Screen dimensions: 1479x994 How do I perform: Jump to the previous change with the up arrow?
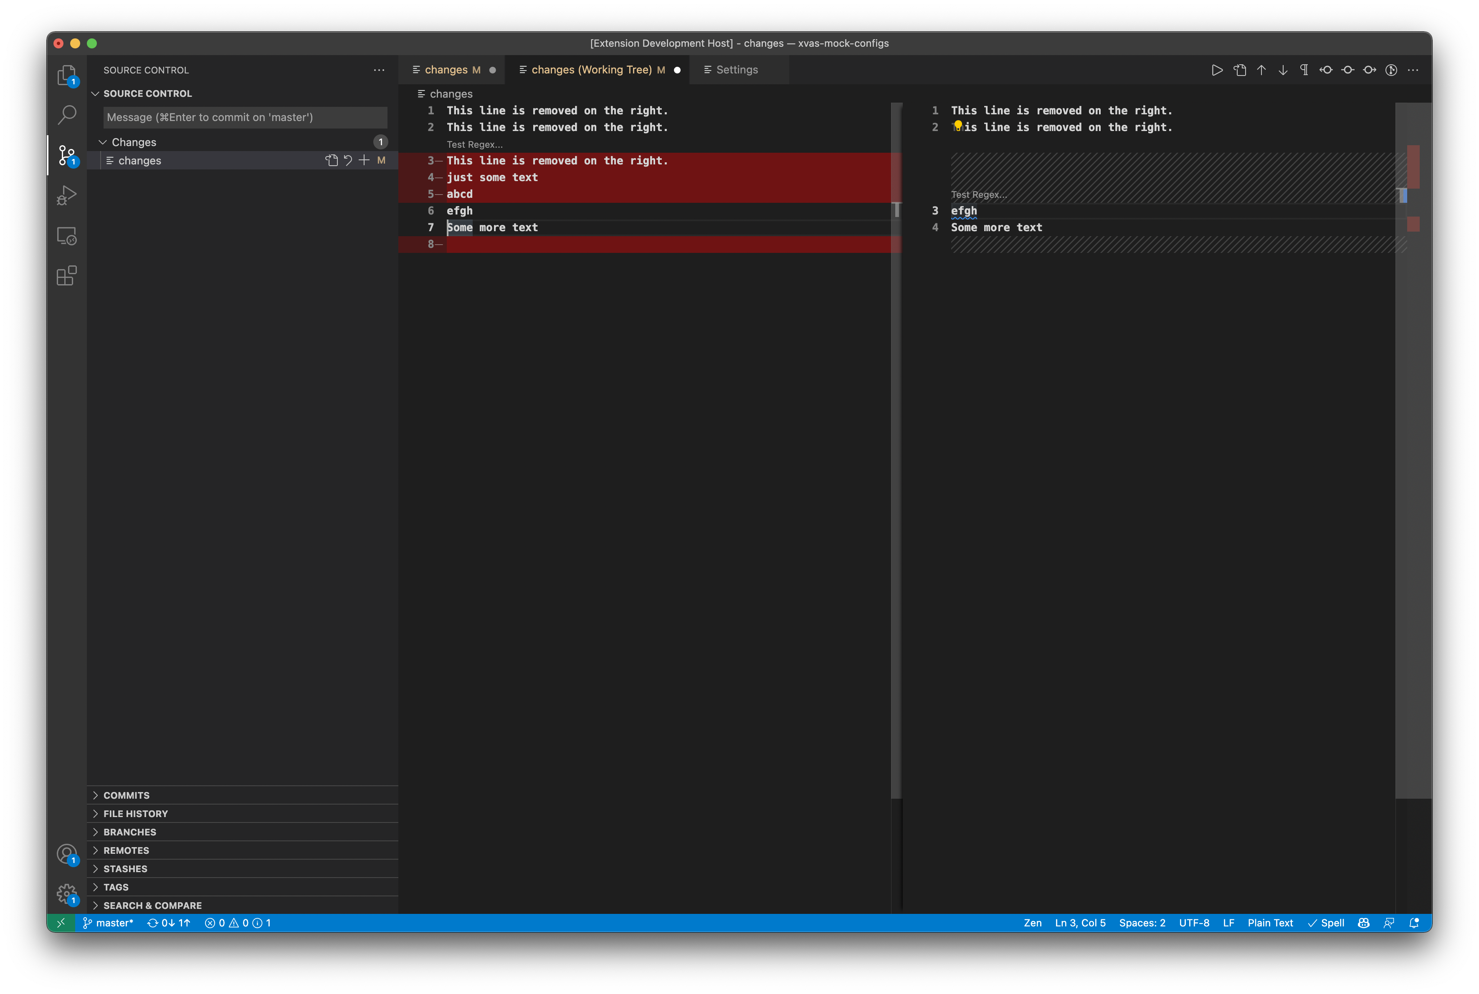click(x=1261, y=70)
